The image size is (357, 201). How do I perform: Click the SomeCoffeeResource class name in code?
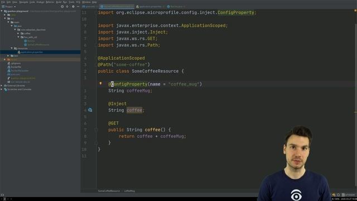tap(155, 71)
